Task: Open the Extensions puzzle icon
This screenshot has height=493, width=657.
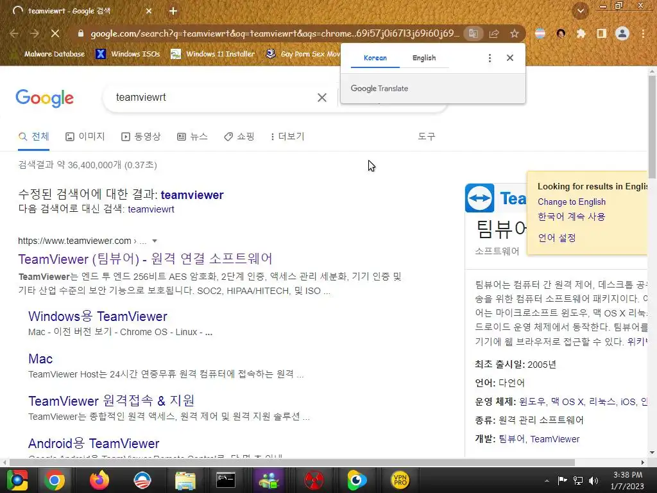Action: [581, 33]
